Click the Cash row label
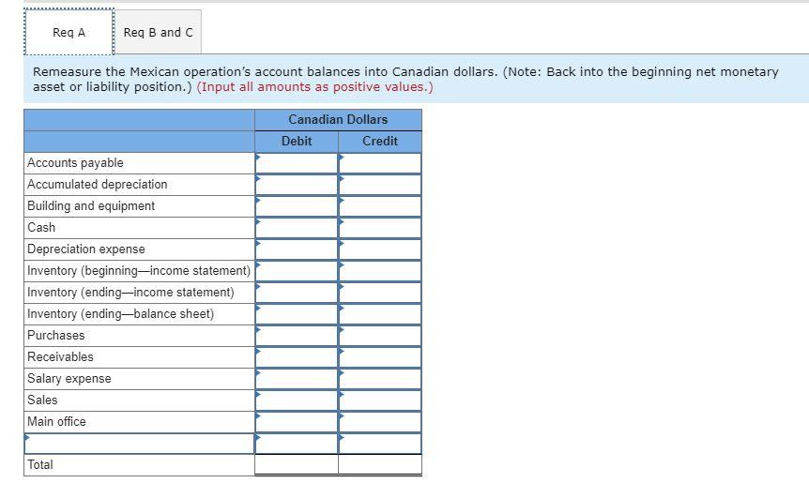 click(41, 228)
